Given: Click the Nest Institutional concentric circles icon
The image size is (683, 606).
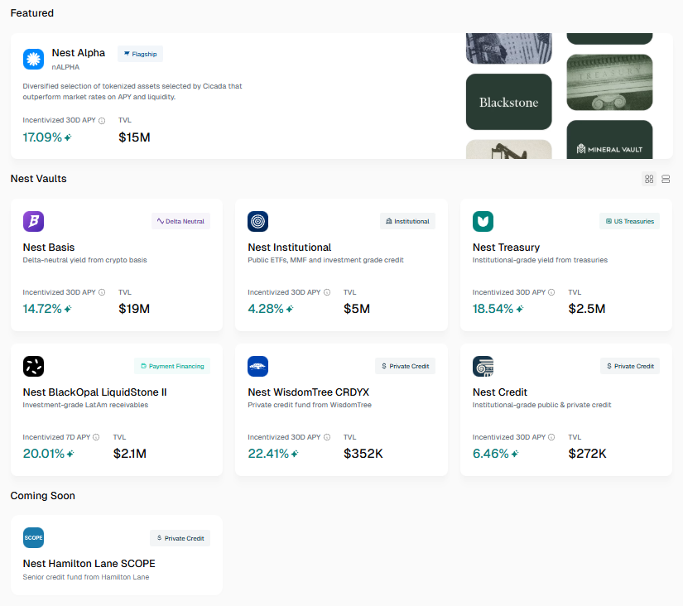Looking at the screenshot, I should coord(257,221).
